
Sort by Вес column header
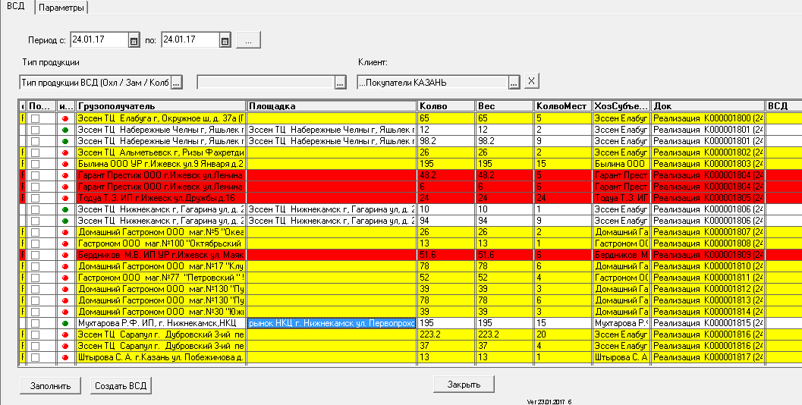pyautogui.click(x=505, y=106)
